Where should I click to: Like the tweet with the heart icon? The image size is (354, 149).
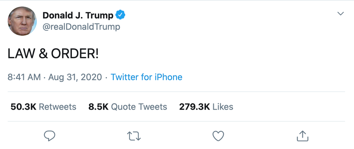tap(218, 136)
